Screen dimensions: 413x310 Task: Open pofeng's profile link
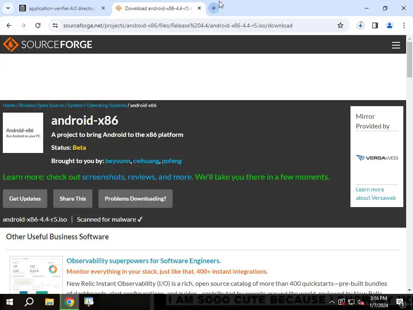point(172,161)
